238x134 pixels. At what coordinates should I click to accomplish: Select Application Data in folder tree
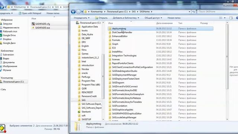tap(90, 26)
